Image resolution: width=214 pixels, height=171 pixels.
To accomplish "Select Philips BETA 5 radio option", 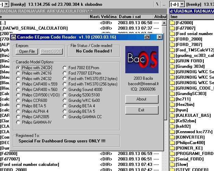I will point(18,106).
